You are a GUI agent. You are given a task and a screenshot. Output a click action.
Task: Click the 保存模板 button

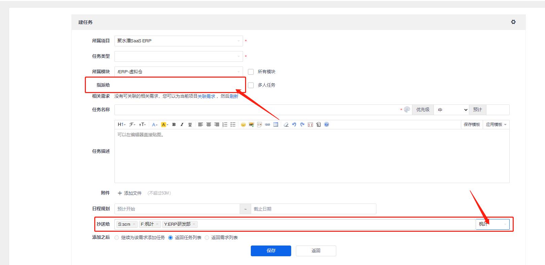click(472, 125)
